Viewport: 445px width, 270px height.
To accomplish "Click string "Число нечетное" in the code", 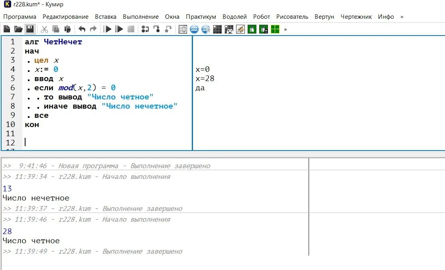I will coord(140,106).
